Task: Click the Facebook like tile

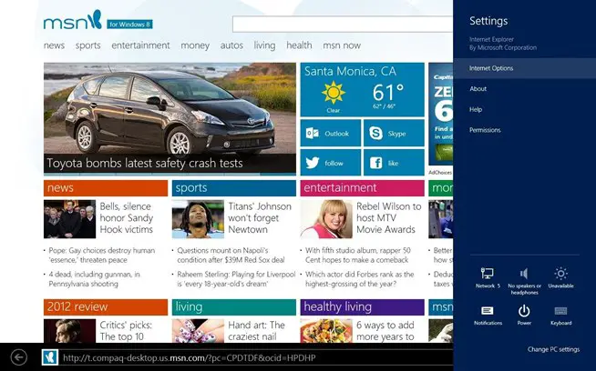Action: coord(394,163)
